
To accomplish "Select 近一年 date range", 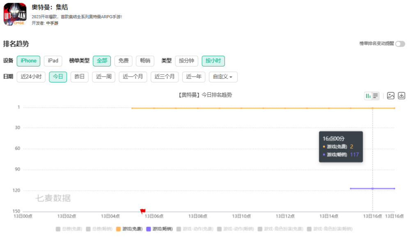I will 194,77.
